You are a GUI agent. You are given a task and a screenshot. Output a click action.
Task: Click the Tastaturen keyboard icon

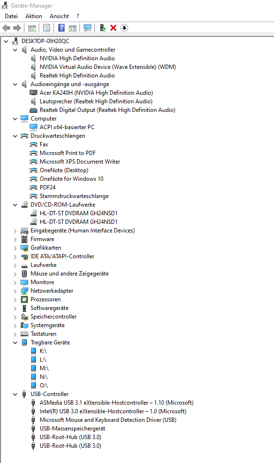coord(24,334)
